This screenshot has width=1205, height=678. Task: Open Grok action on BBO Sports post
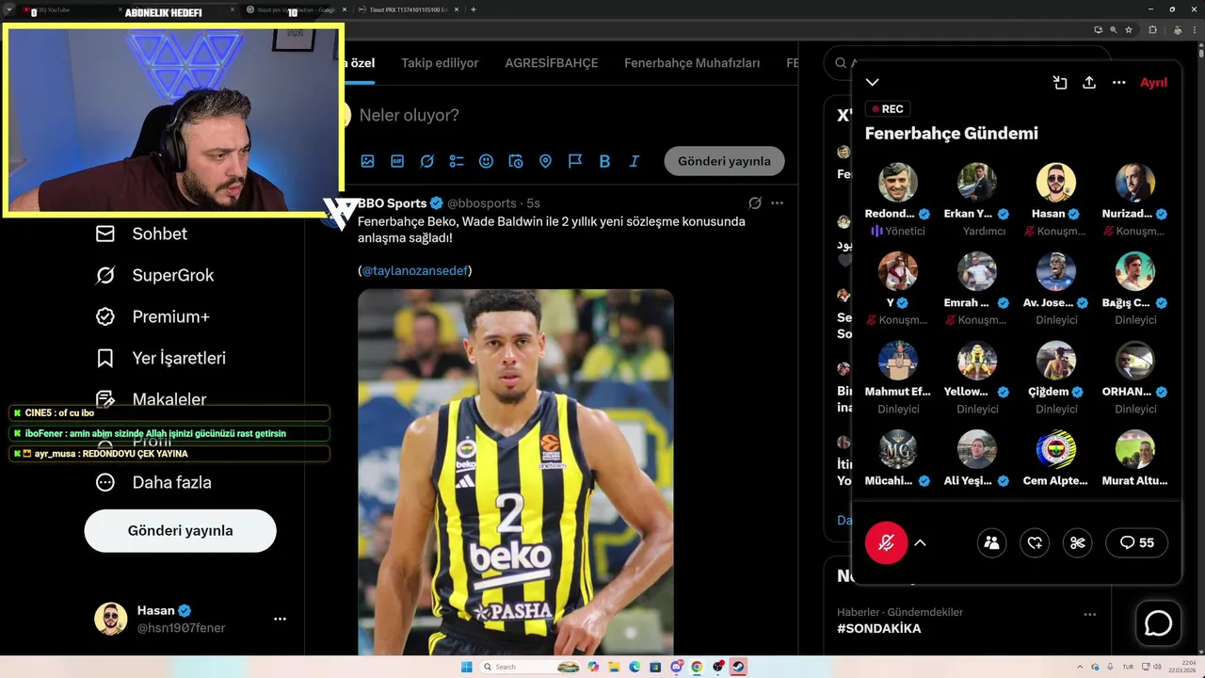coord(755,202)
